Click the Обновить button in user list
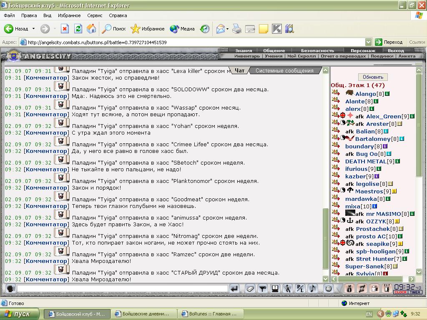The width and height of the screenshot is (427, 320). pyautogui.click(x=373, y=77)
